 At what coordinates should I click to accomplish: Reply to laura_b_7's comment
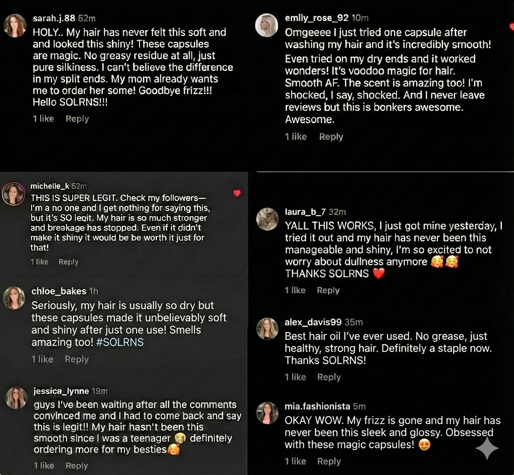328,290
